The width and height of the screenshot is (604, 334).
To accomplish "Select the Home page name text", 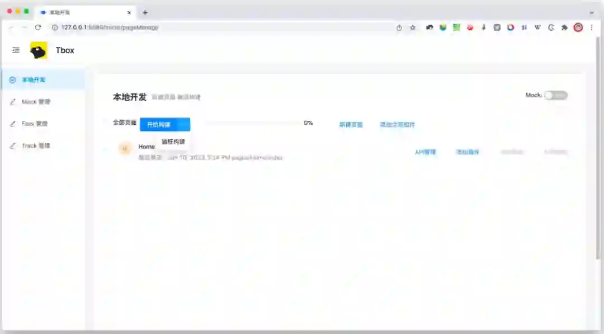I will pos(147,147).
